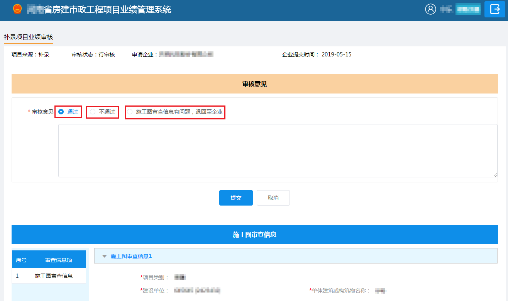Click the orange 审核意见 section banner
Image resolution: width=508 pixels, height=301 pixels.
click(x=254, y=84)
